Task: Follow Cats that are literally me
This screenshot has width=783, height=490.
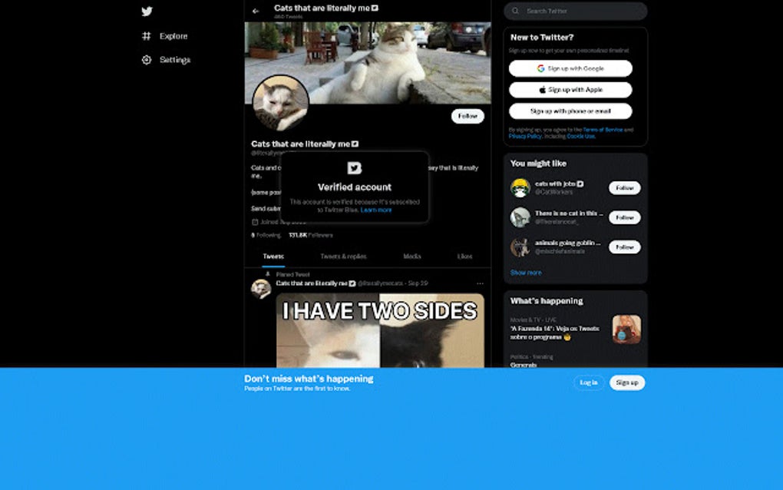Action: tap(467, 116)
